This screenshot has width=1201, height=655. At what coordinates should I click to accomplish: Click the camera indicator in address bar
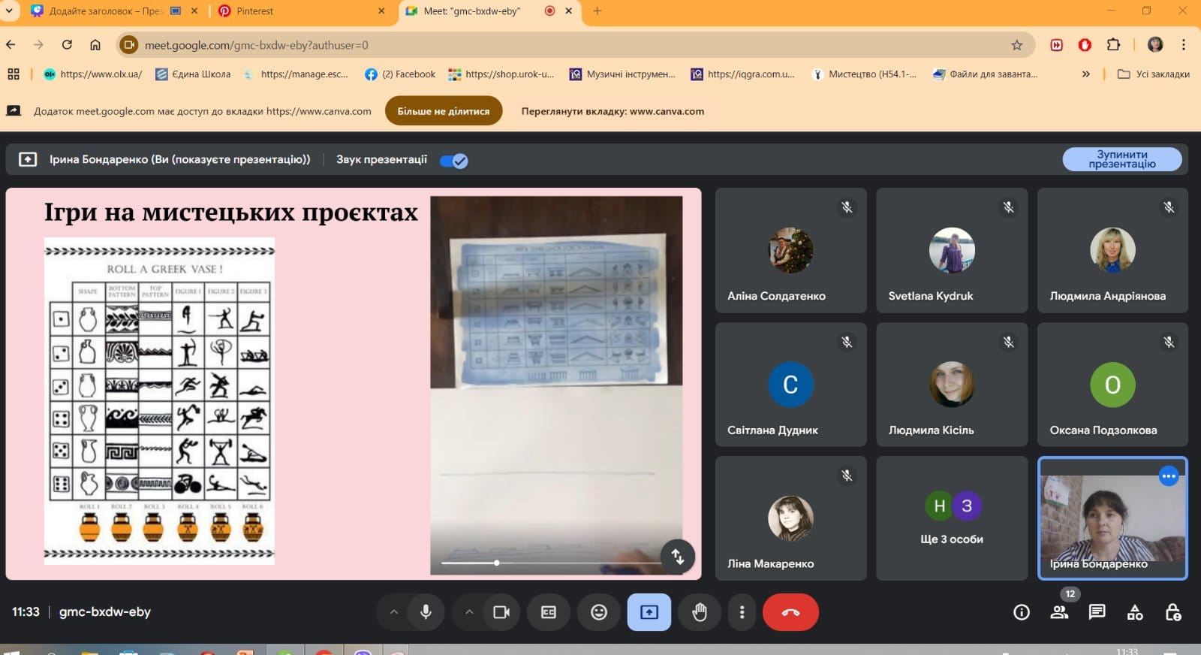pyautogui.click(x=129, y=45)
